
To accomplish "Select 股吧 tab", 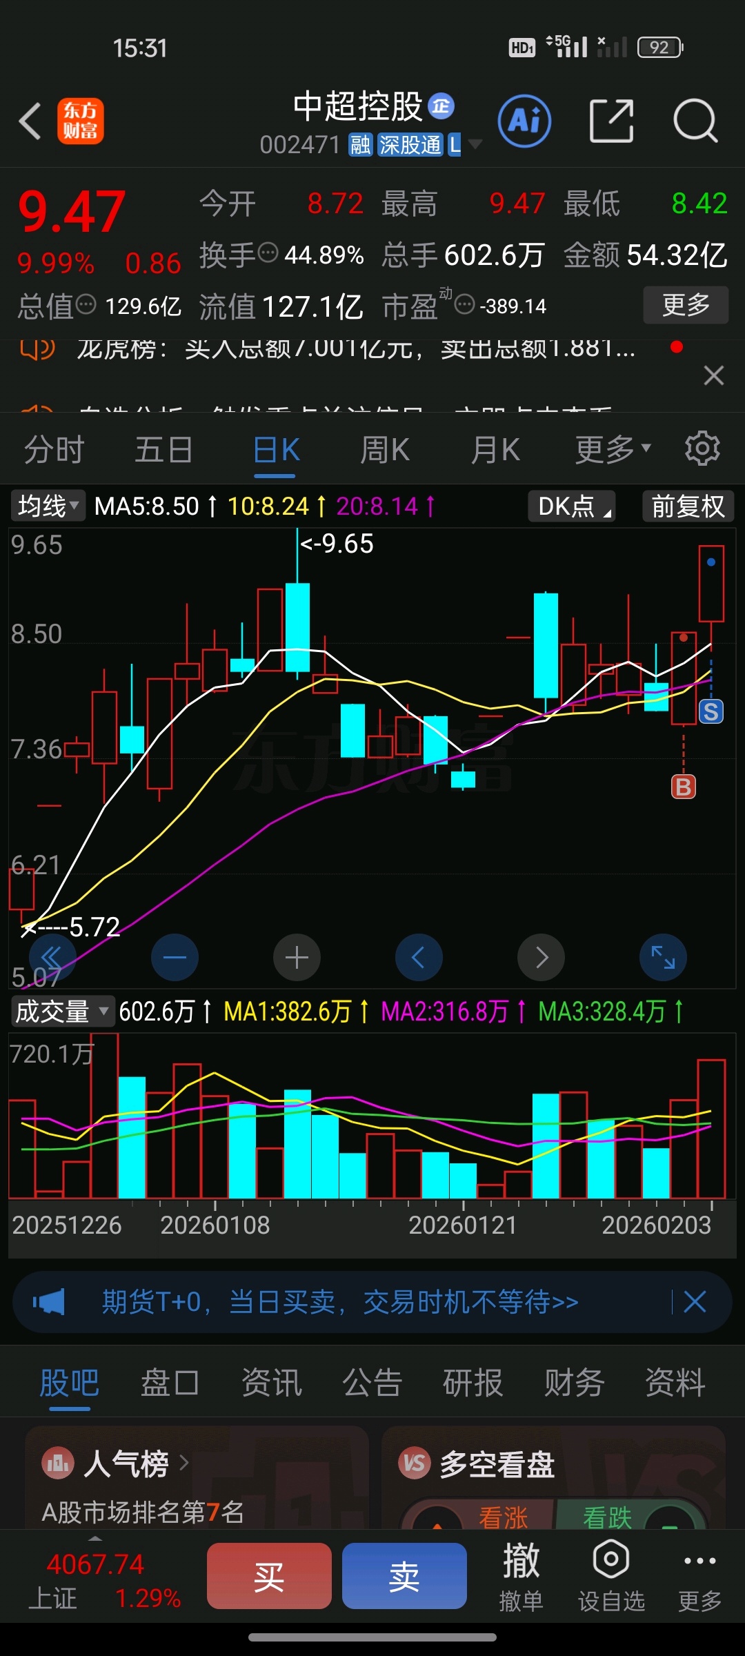I will [x=69, y=1383].
